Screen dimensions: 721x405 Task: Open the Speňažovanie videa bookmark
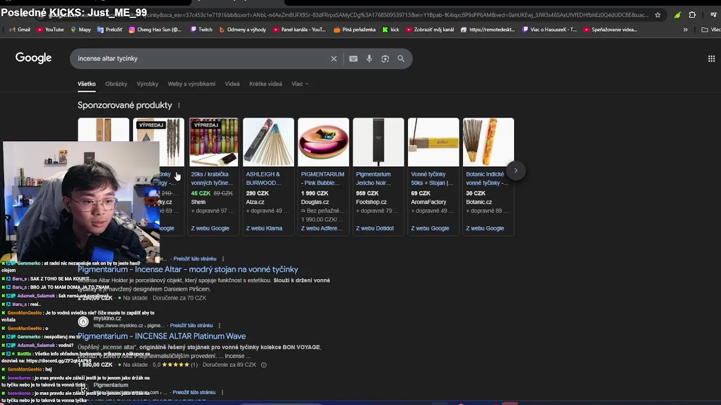click(x=611, y=30)
